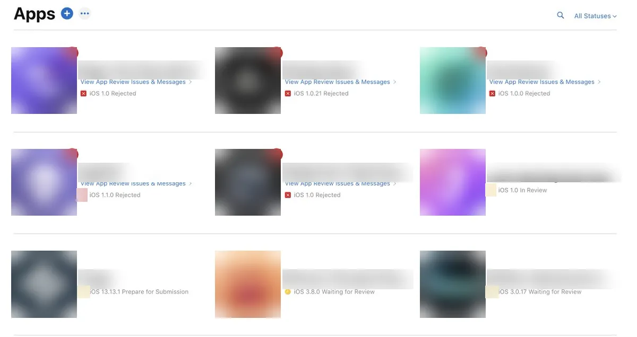Click "iOS 13.13.1 Prepare for Submission" status
The width and height of the screenshot is (637, 337).
point(139,292)
